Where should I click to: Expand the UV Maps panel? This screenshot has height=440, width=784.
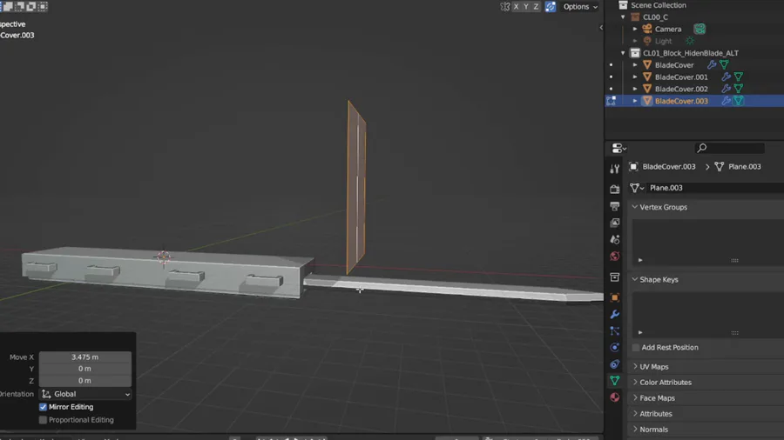635,367
